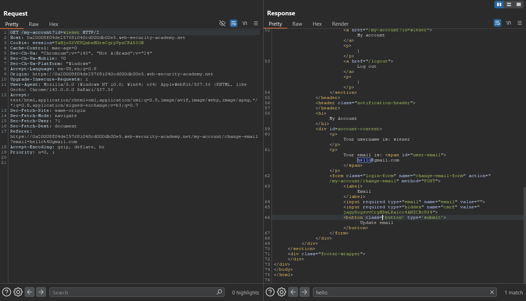Switch Response view to Raw tab
Viewport: 526px width, 301px height.
click(x=297, y=24)
